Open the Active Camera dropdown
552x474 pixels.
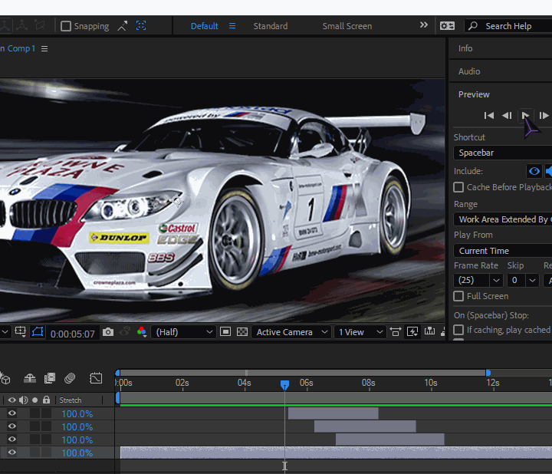(291, 332)
